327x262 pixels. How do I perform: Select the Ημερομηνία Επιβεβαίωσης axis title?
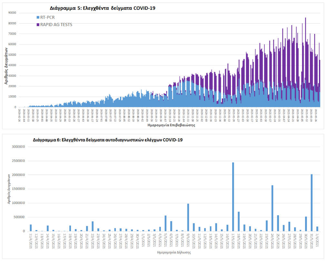click(x=171, y=125)
